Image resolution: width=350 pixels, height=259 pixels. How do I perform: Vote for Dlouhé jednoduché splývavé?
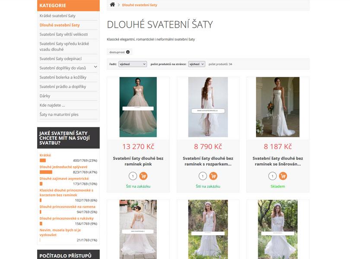click(x=64, y=167)
